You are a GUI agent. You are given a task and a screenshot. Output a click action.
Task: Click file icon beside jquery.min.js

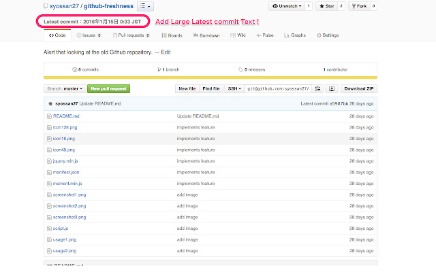click(49, 161)
